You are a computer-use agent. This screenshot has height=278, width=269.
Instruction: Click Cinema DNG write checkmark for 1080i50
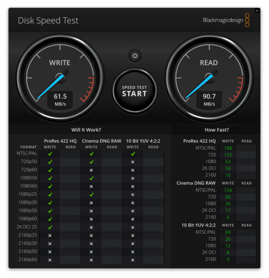[x=92, y=178]
